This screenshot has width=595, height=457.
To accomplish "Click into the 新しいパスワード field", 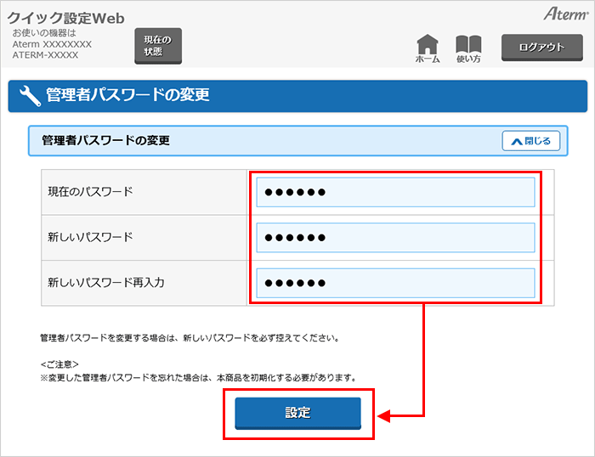I will [x=396, y=237].
